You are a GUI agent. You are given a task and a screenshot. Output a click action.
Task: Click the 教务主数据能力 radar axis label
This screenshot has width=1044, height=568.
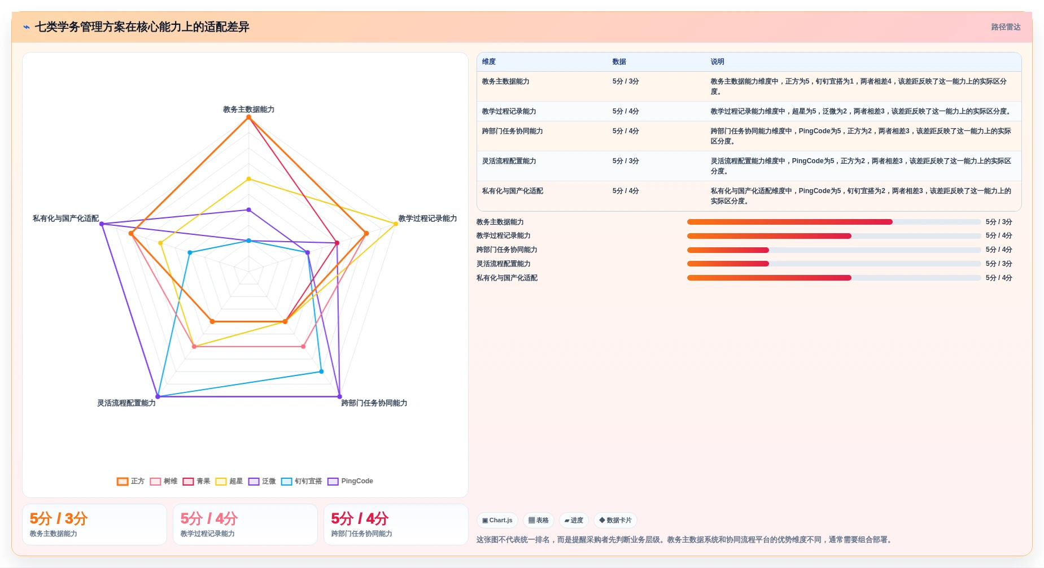point(248,110)
